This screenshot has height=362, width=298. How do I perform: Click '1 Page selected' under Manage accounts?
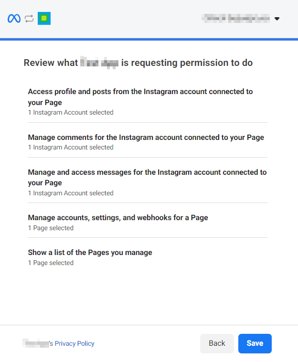tap(51, 228)
